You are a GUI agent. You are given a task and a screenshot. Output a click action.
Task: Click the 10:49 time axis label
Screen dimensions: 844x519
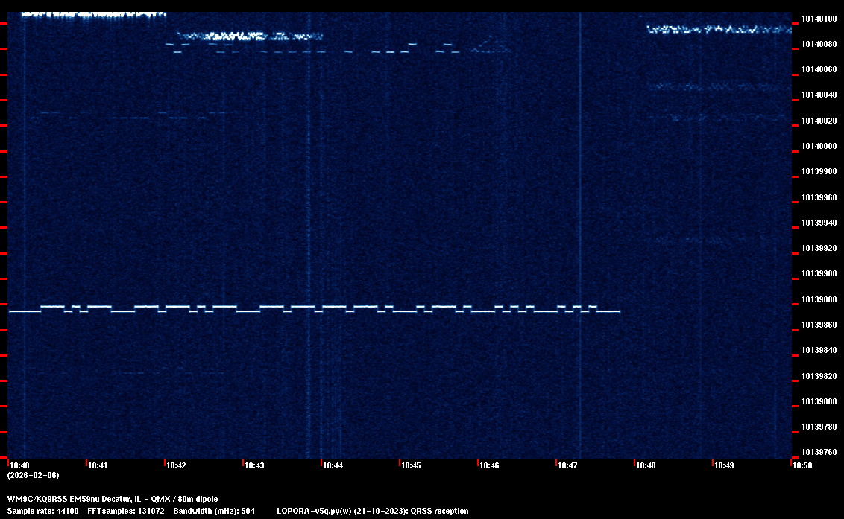point(723,465)
